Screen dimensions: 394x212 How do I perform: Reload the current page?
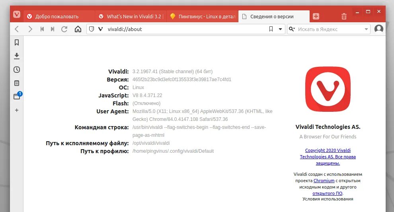pyautogui.click(x=64, y=29)
